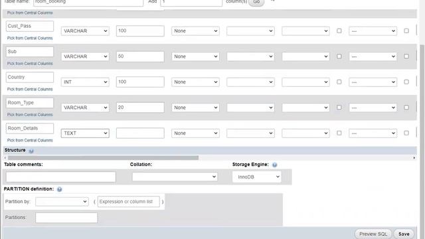Focus the length field for Cust_Pass
The width and height of the screenshot is (425, 239).
click(140, 31)
